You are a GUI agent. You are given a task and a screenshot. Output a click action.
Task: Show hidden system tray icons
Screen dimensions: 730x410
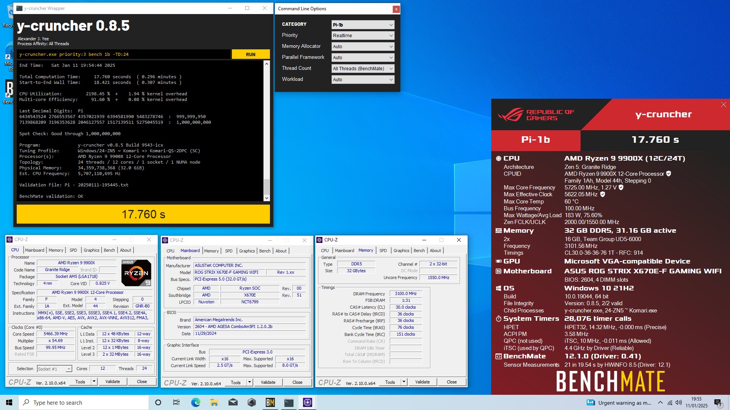[660, 402]
